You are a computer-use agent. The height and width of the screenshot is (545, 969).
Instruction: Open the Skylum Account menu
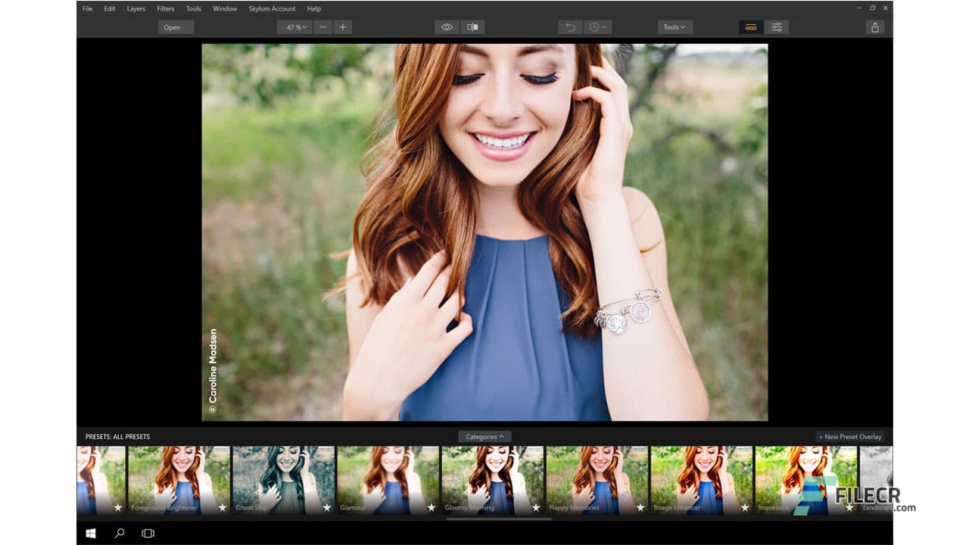tap(271, 8)
